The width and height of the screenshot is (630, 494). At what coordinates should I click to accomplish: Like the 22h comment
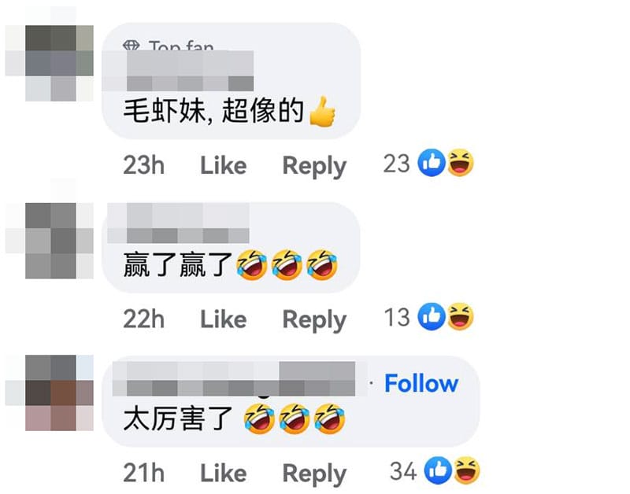tap(224, 319)
